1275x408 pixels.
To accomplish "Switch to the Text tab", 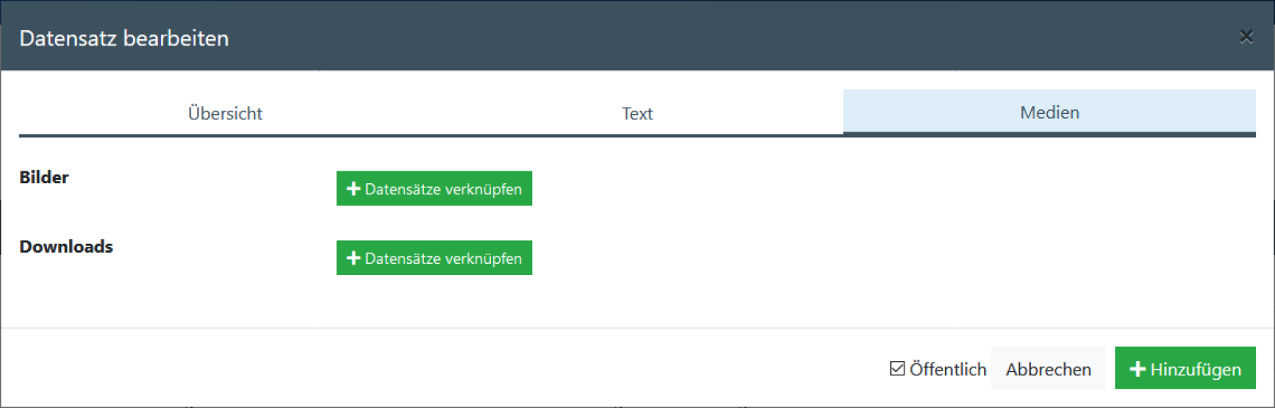I will point(637,113).
